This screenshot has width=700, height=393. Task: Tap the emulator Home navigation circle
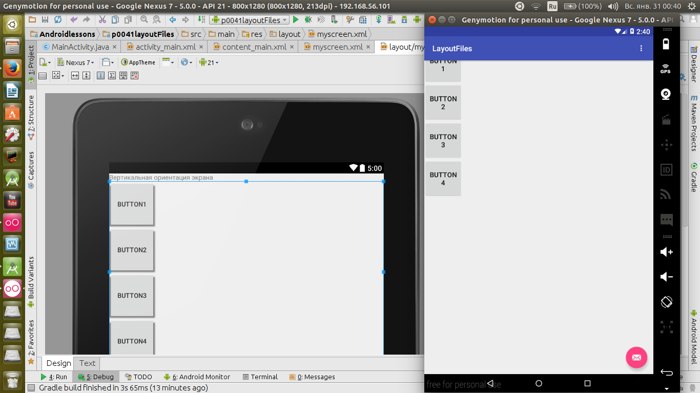539,383
